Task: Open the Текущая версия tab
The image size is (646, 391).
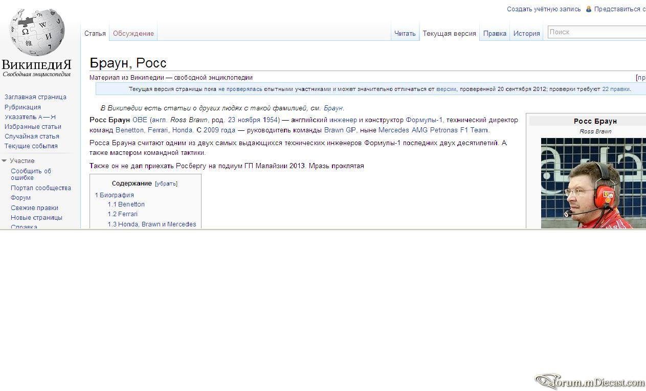Action: point(449,34)
